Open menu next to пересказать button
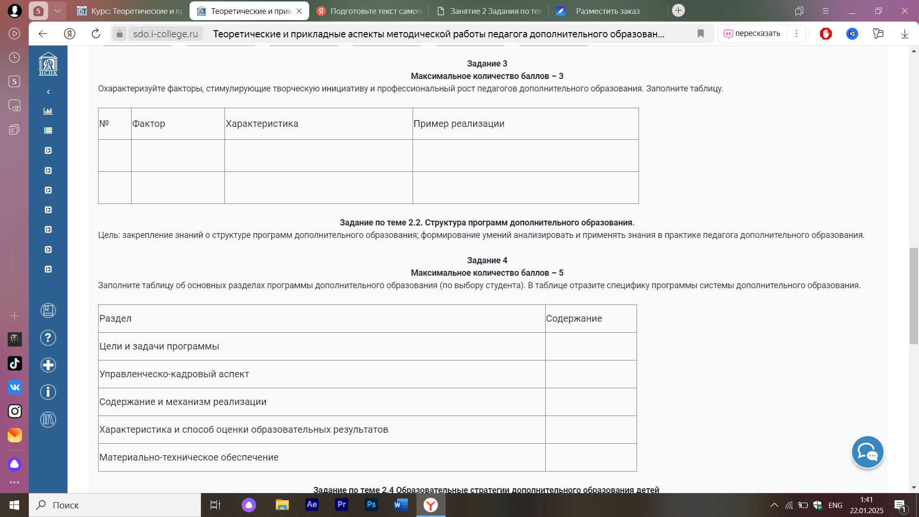 [796, 34]
